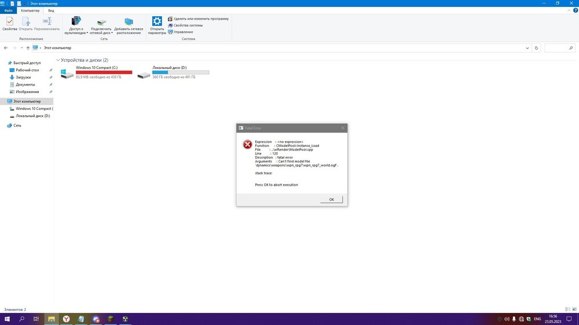The height and width of the screenshot is (325, 579).
Task: Click Удалить или изменить программу
Action: tap(198, 19)
